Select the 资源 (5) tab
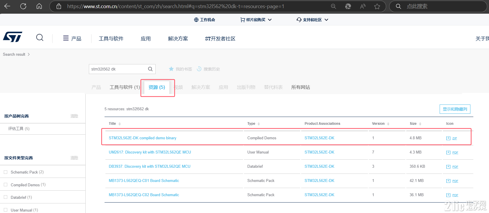The width and height of the screenshot is (489, 213). pos(157,87)
